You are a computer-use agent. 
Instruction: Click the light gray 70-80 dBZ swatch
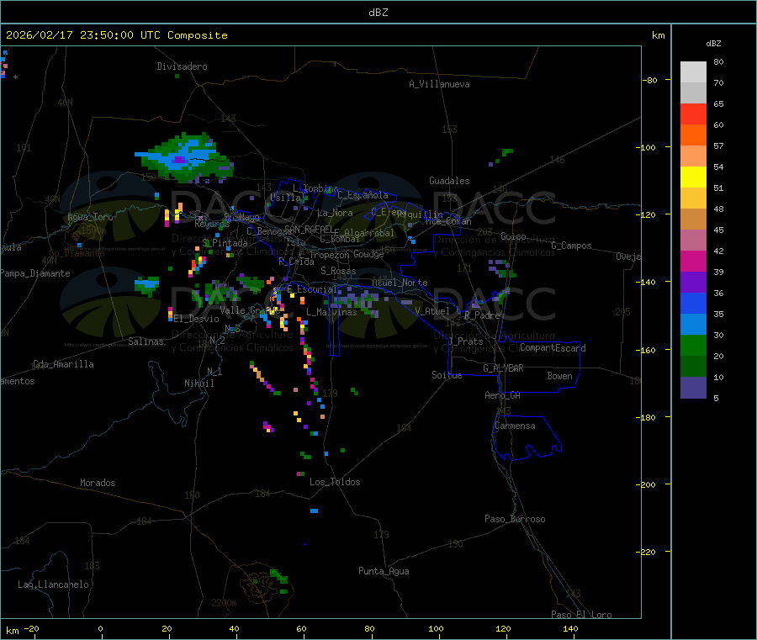tap(693, 72)
